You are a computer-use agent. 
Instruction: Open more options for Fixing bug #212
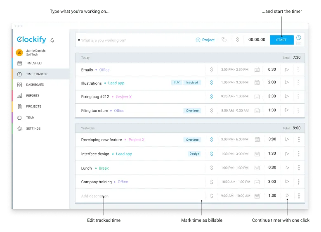click(298, 97)
